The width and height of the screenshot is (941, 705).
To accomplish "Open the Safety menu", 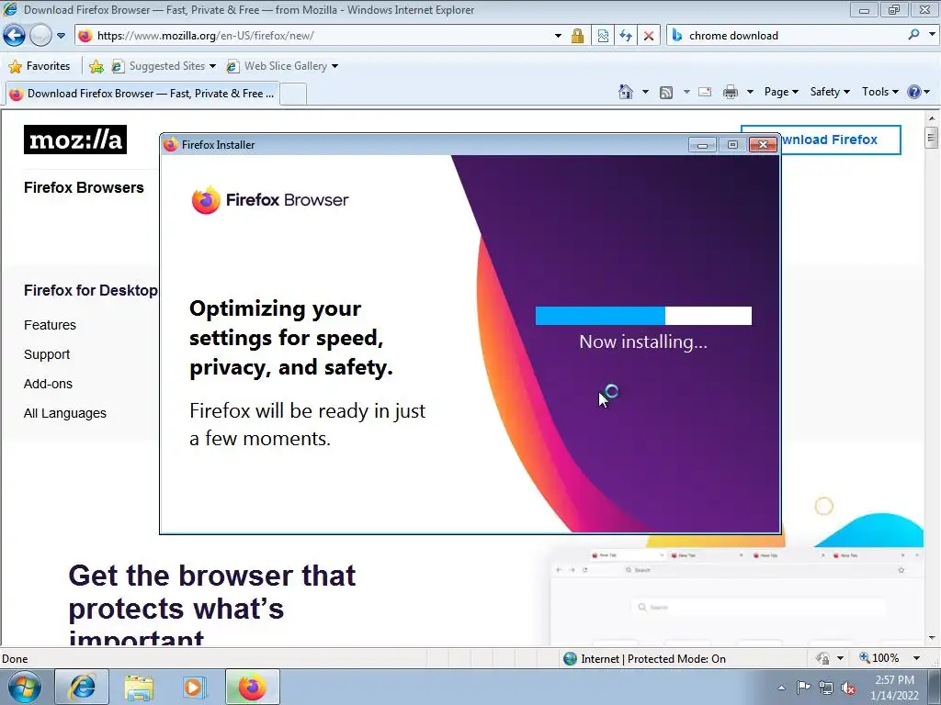I will coord(830,92).
